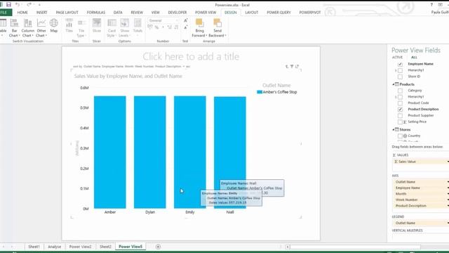Viewport: 449px width, 253px height.
Task: Click the Dylan bar in the chart
Action: click(x=149, y=152)
